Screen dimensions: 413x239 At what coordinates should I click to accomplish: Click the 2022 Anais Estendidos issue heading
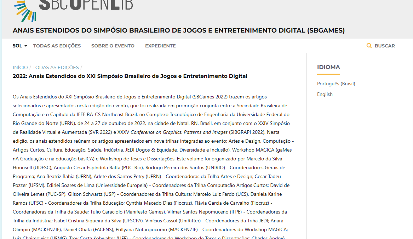point(130,76)
